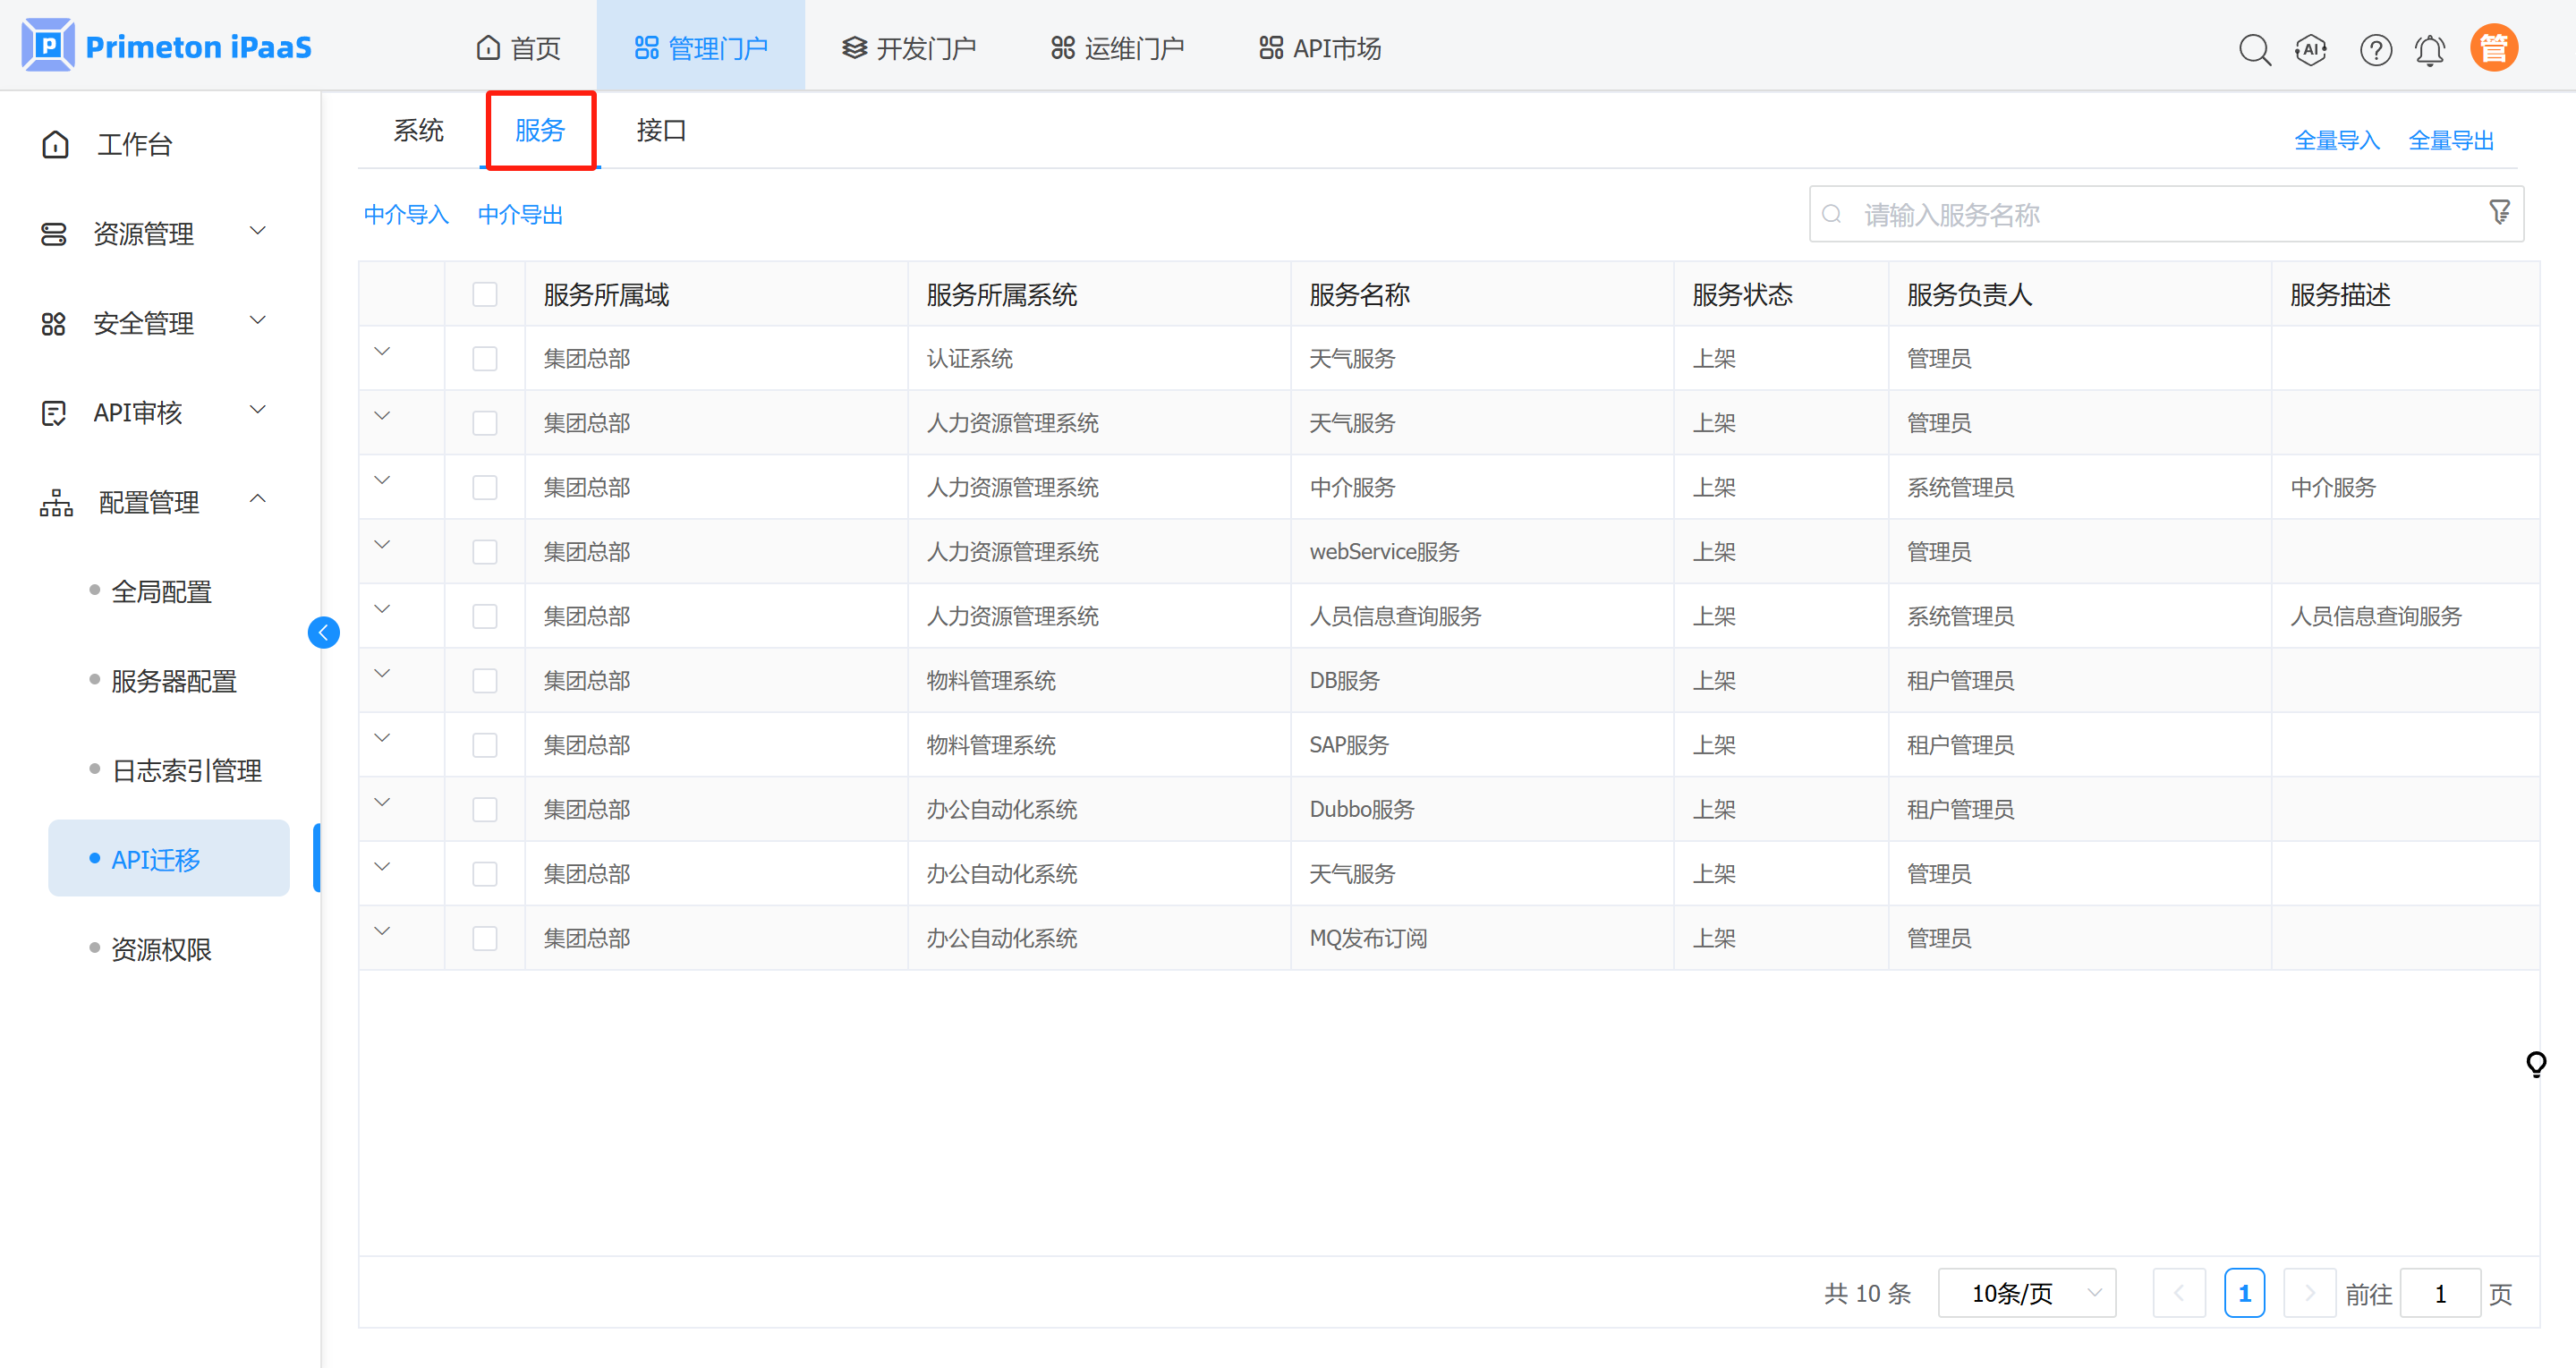Collapse sidebar with blue arrow button
The image size is (2576, 1368).
[x=323, y=632]
